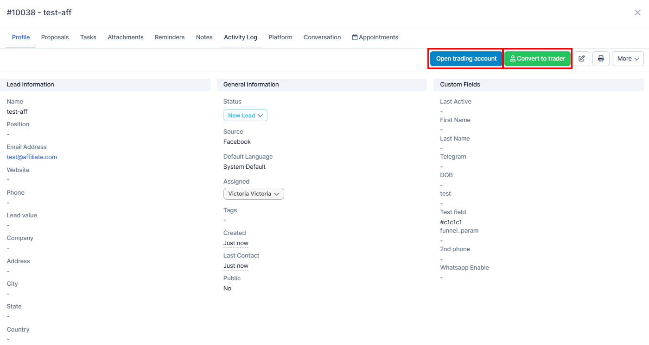Screen dimensions: 649x345
Task: Select the Reminders tab
Action: click(170, 37)
